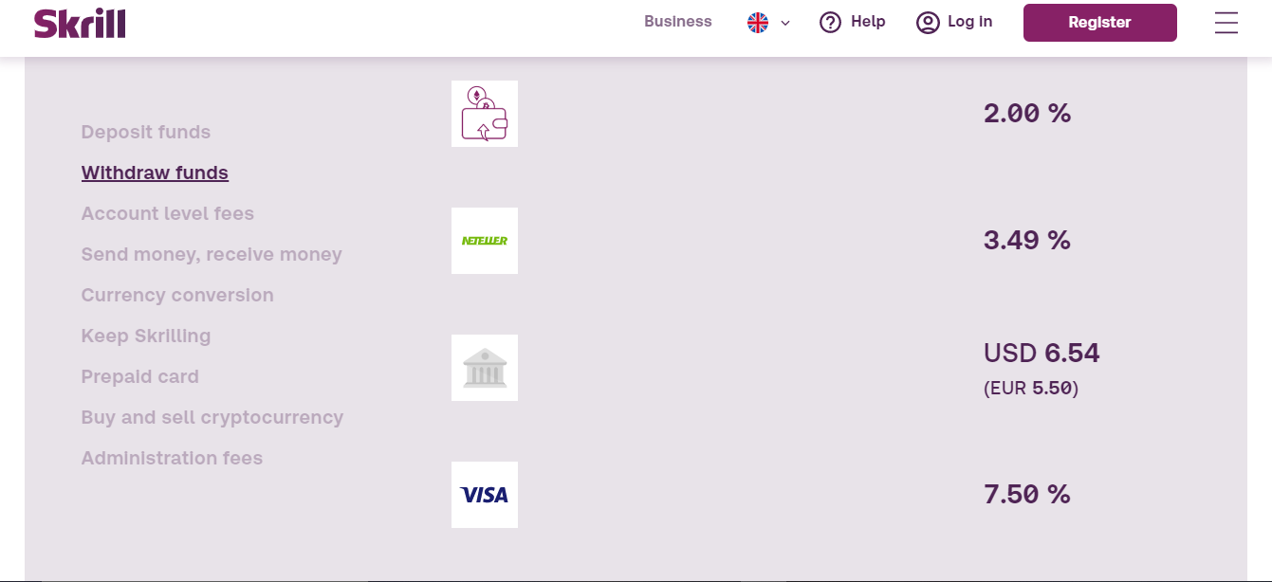Click the VISA logo tile
The width and height of the screenshot is (1272, 582).
485,495
